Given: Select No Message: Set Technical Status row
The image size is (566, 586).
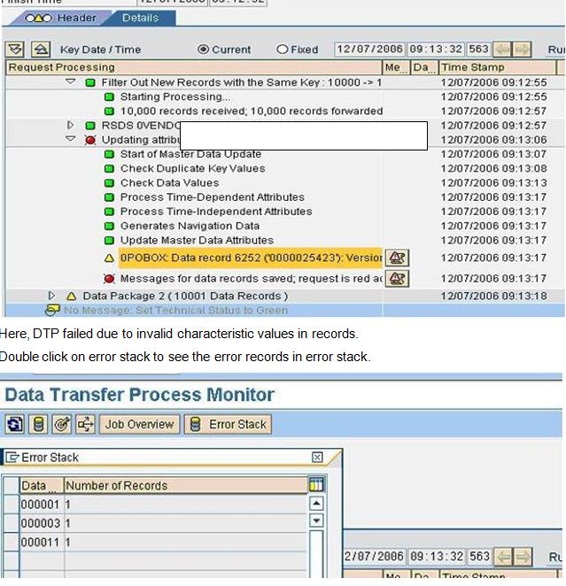Looking at the screenshot, I should (x=175, y=311).
